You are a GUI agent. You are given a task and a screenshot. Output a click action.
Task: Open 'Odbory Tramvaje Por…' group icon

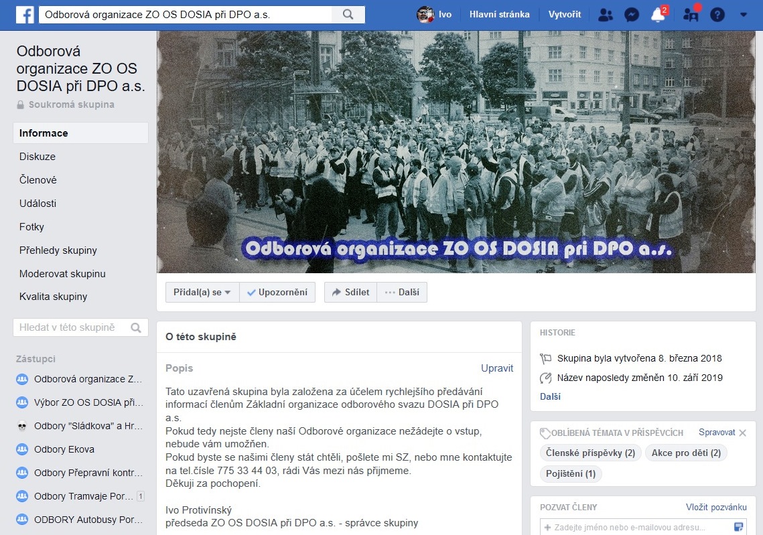[x=22, y=496]
